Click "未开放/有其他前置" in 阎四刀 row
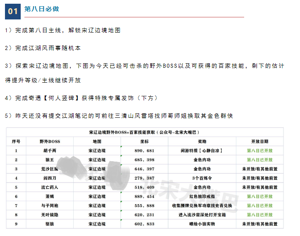The image size is (300, 236). (x=259, y=178)
